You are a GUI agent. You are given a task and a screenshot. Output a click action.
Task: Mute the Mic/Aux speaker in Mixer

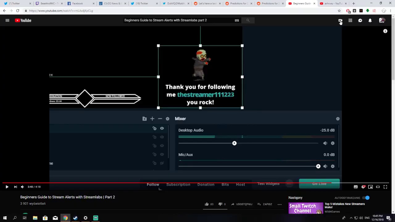pos(325,166)
